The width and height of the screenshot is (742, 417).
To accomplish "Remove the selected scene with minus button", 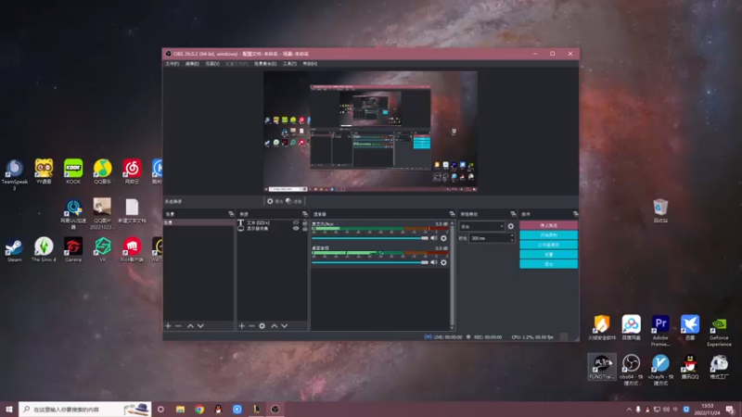I will [x=178, y=326].
